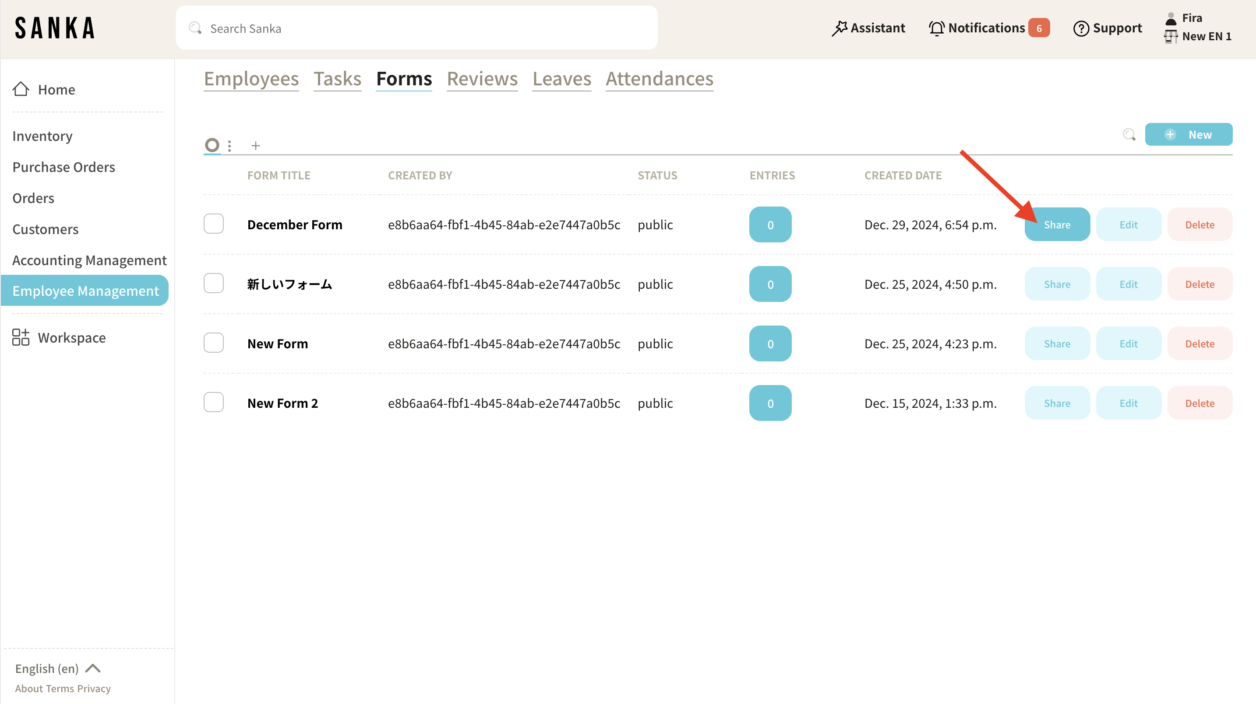Tick the New Form row checkbox
This screenshot has width=1256, height=704.
214,343
